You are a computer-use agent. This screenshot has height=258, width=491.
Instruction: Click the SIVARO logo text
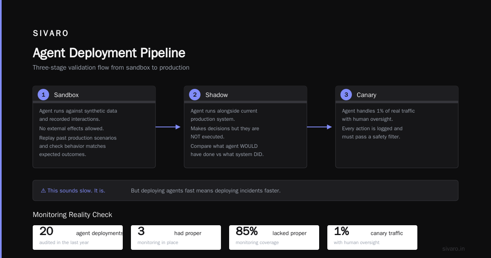pyautogui.click(x=51, y=33)
